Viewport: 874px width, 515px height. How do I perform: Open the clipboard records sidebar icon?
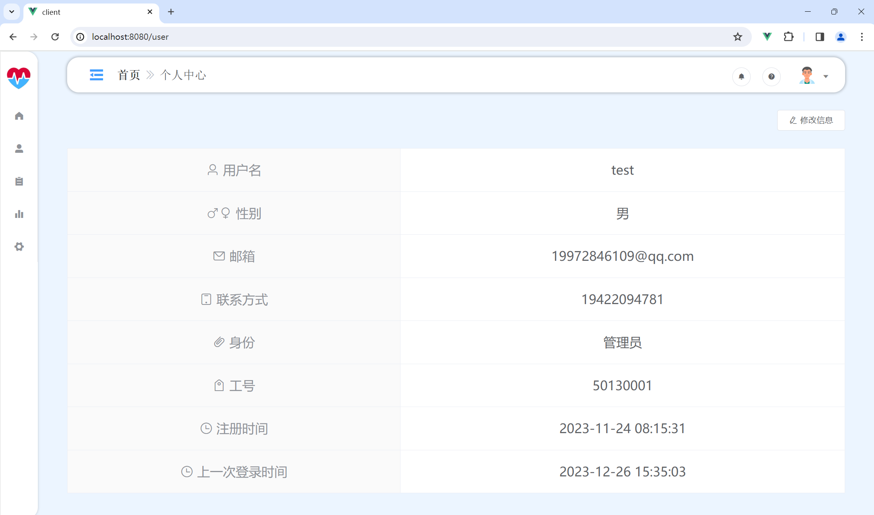19,181
